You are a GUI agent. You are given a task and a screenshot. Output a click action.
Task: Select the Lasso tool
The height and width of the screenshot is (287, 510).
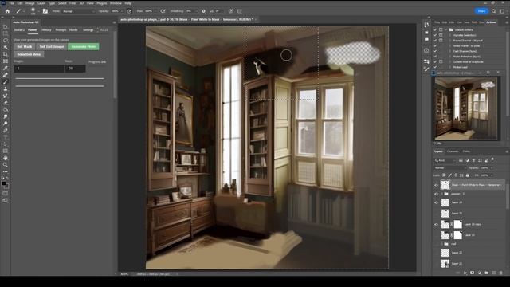pyautogui.click(x=6, y=41)
